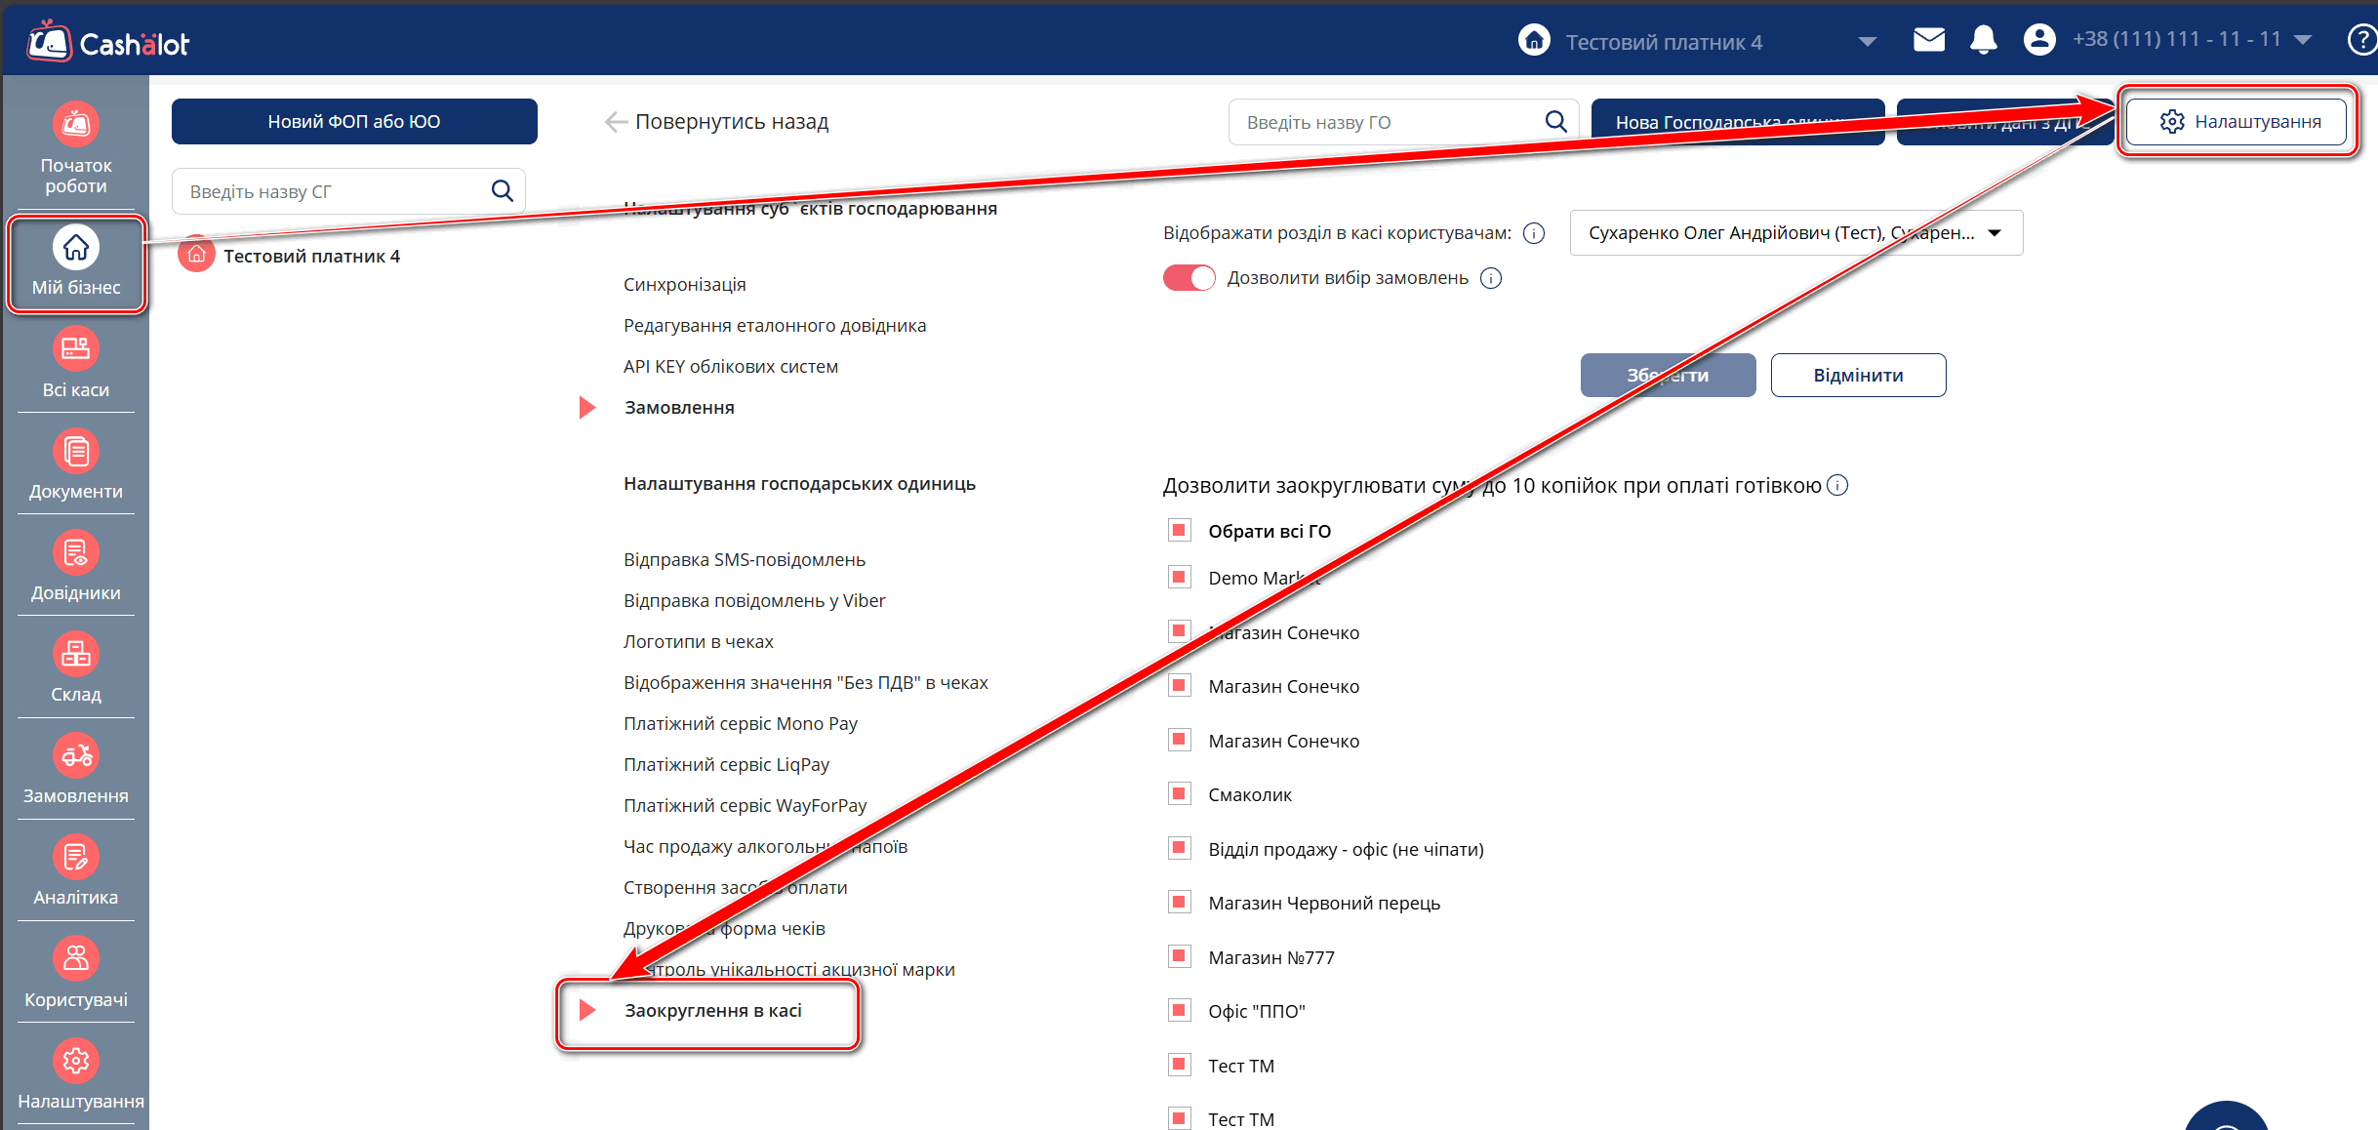Toggle Дозволити вибір замовлень switch
The width and height of the screenshot is (2378, 1130).
pos(1189,278)
